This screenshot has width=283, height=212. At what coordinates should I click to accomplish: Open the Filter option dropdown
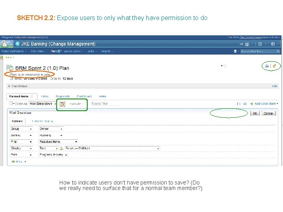[x=21, y=142]
